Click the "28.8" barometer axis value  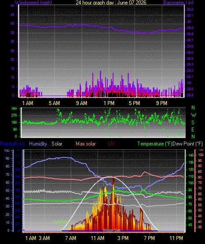(x=190, y=95)
